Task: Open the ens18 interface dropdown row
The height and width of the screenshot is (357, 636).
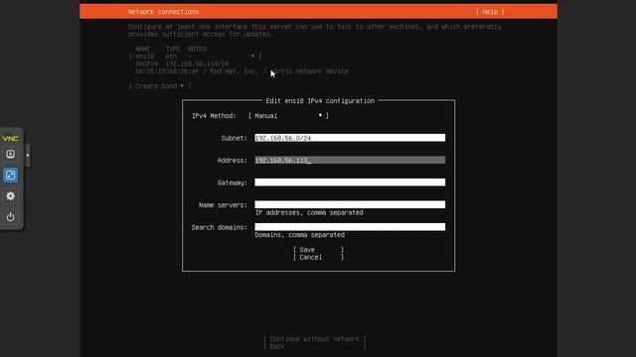Action: click(x=195, y=57)
